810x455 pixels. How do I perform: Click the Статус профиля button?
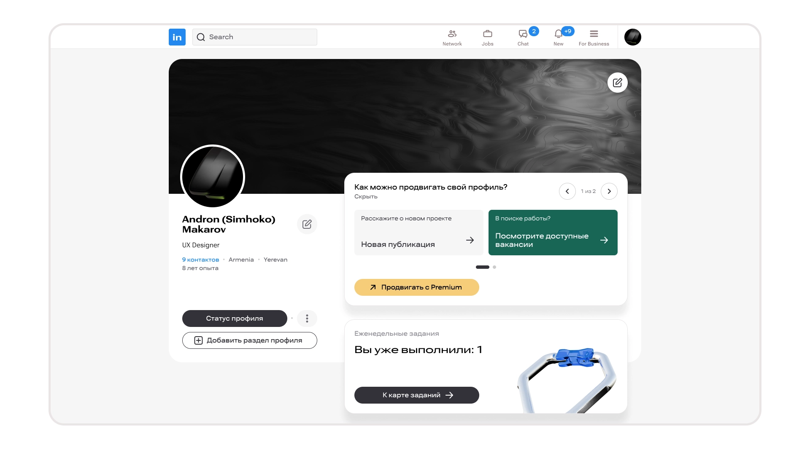pos(234,318)
